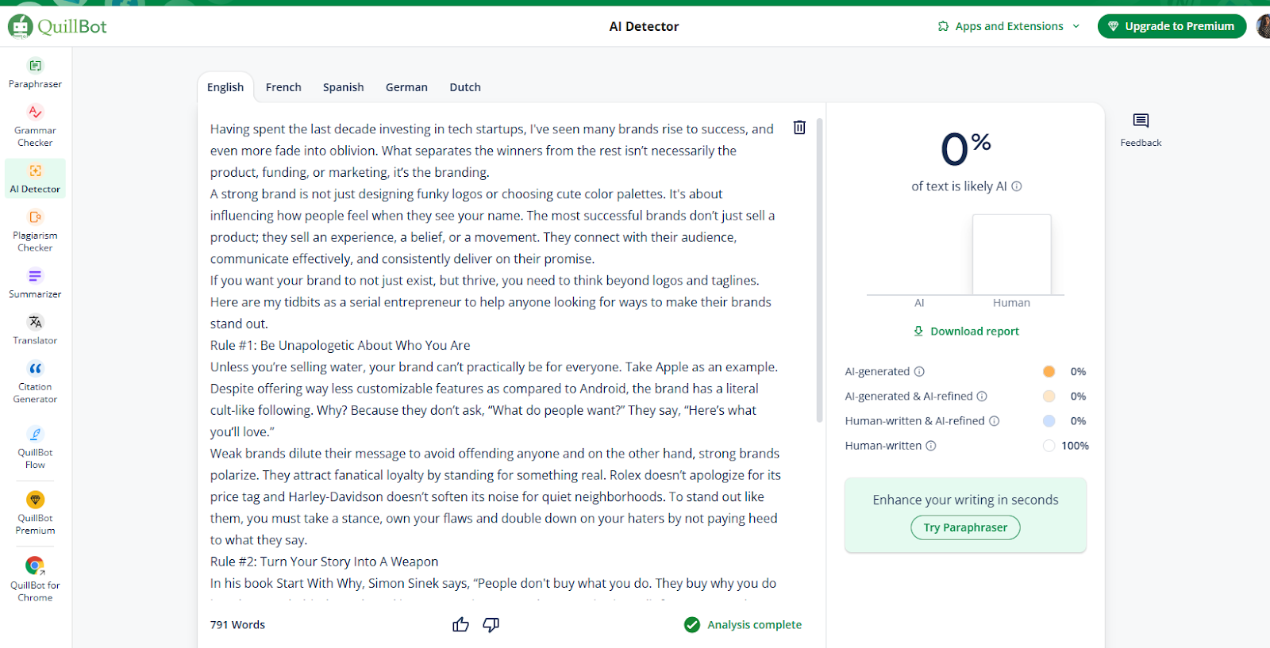Open the Summarizer icon
Viewport: 1270px width, 648px height.
pyautogui.click(x=35, y=276)
